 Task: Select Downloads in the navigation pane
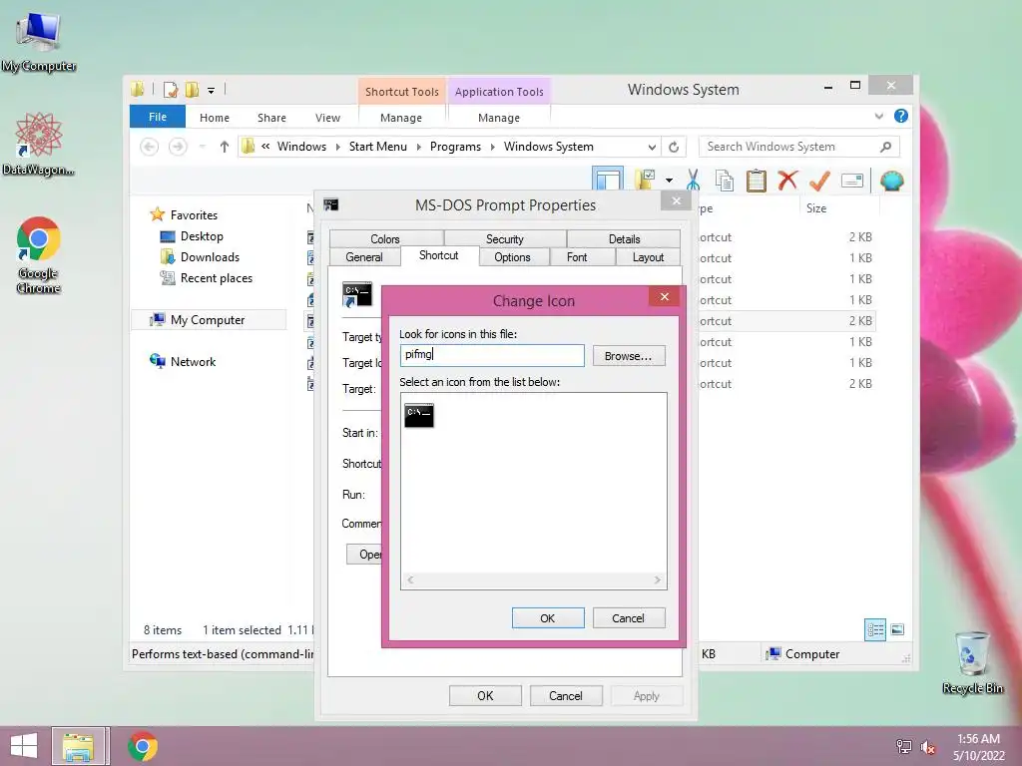click(210, 256)
